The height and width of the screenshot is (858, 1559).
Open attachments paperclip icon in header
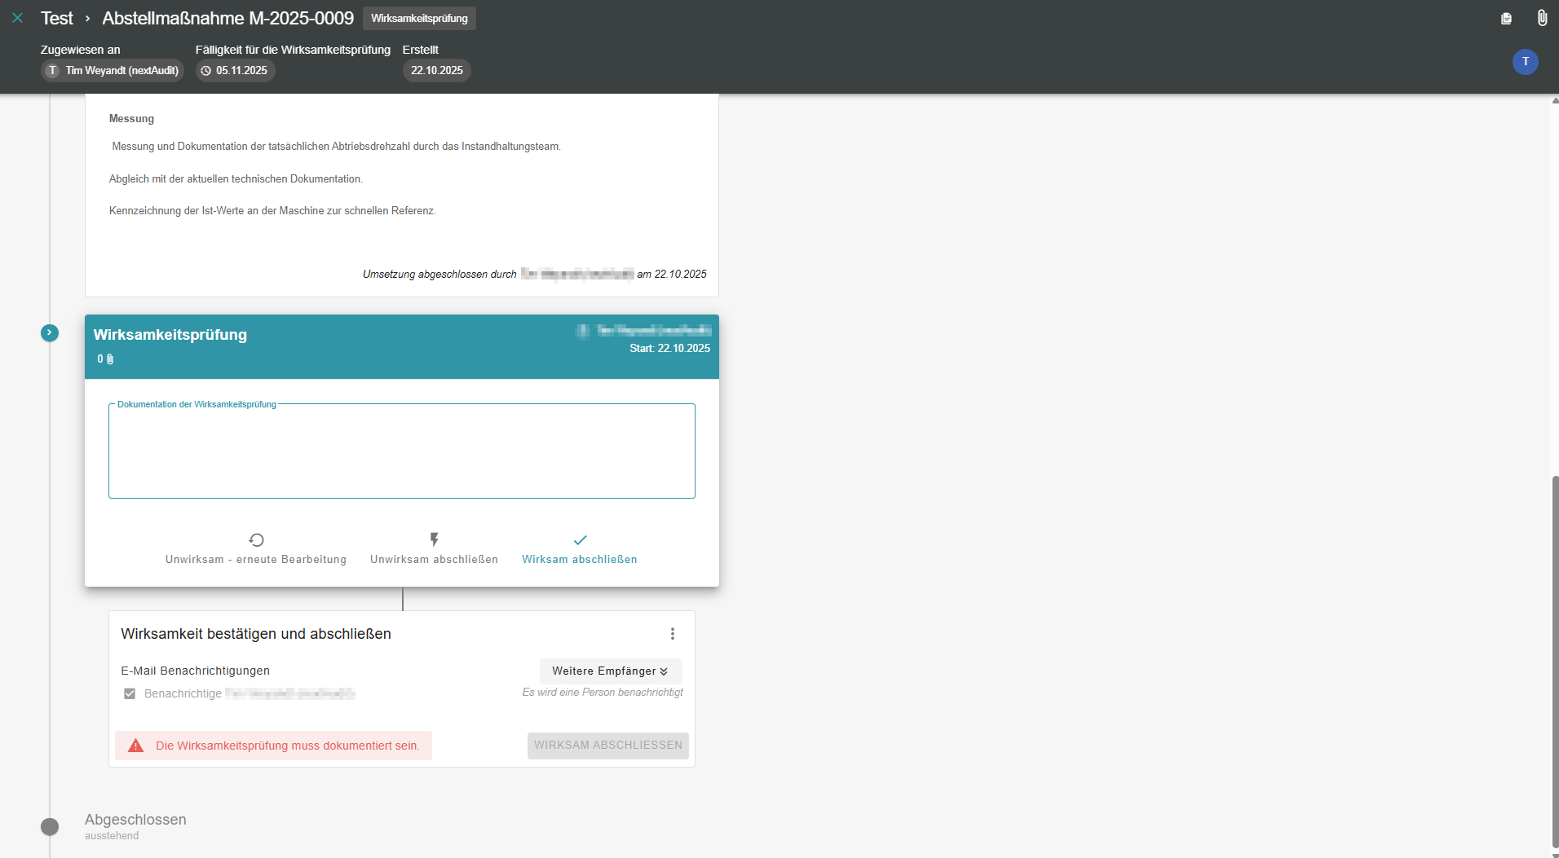pos(1541,18)
